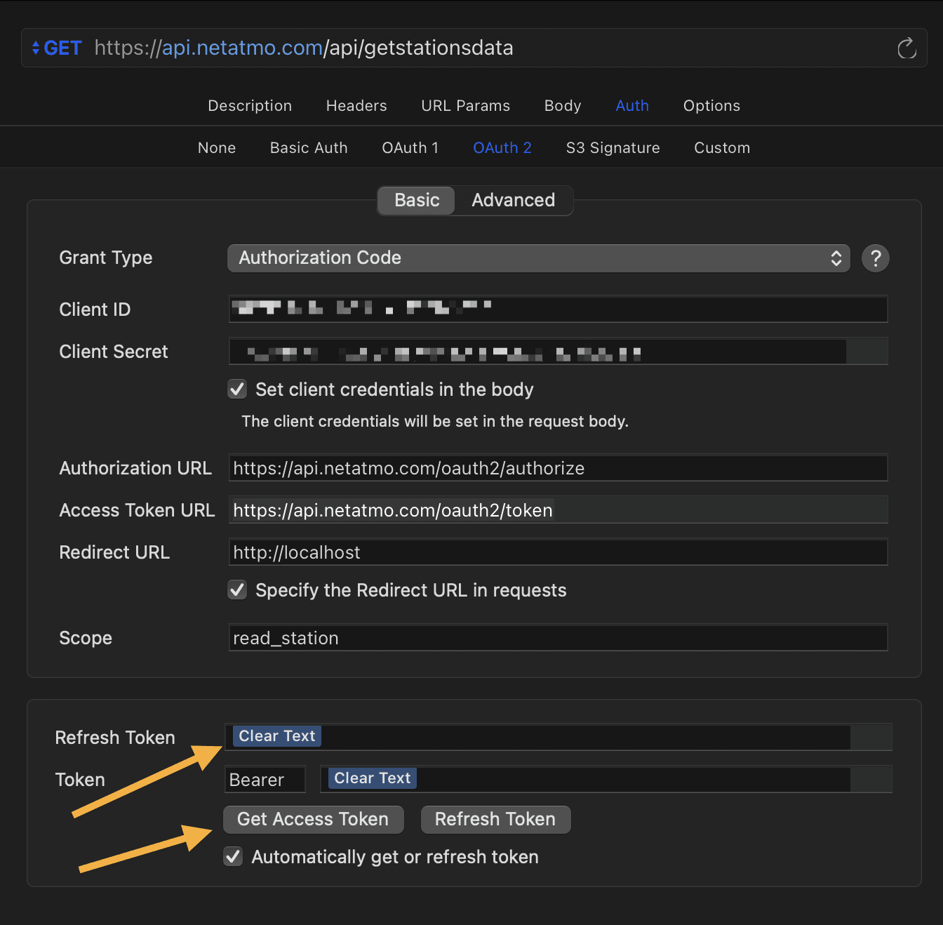This screenshot has width=943, height=925.
Task: Disable Automatically get or refresh token
Action: (x=233, y=857)
